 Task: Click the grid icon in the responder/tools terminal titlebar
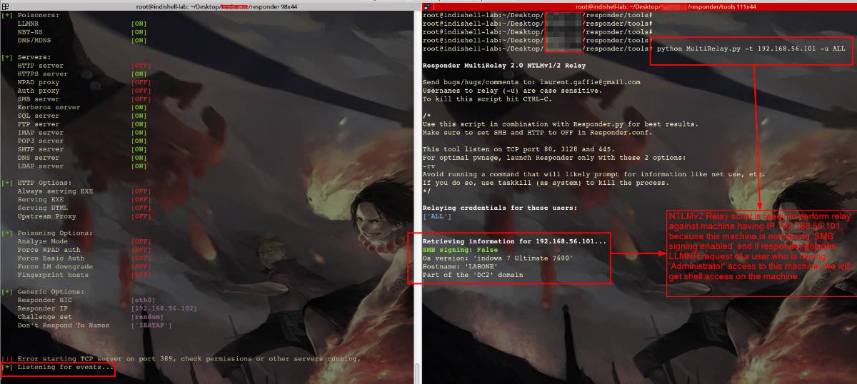(427, 6)
